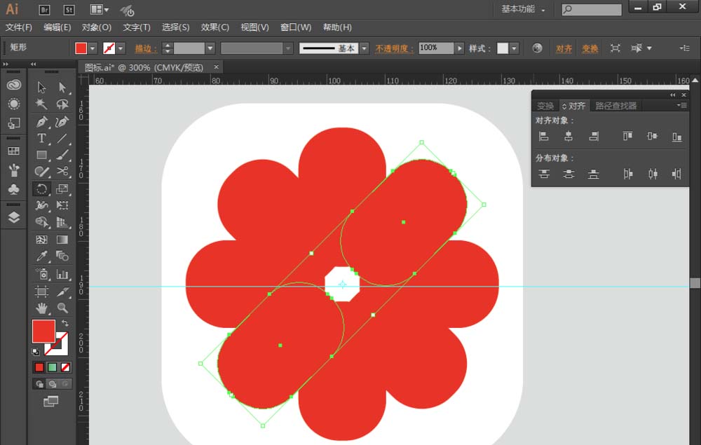Screen dimensions: 701x445
Task: Enable Draw Normal mode
Action: pos(39,384)
